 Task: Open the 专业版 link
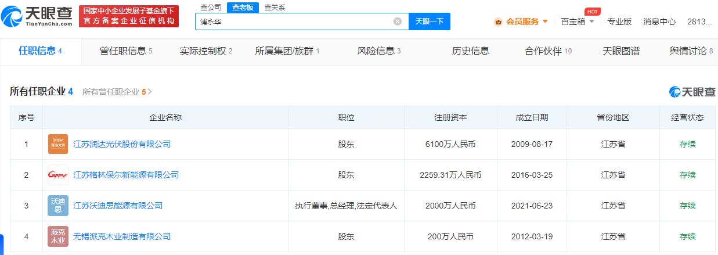[619, 21]
